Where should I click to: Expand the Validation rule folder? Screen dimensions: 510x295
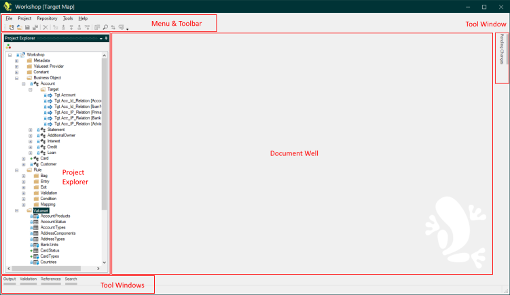click(24, 193)
